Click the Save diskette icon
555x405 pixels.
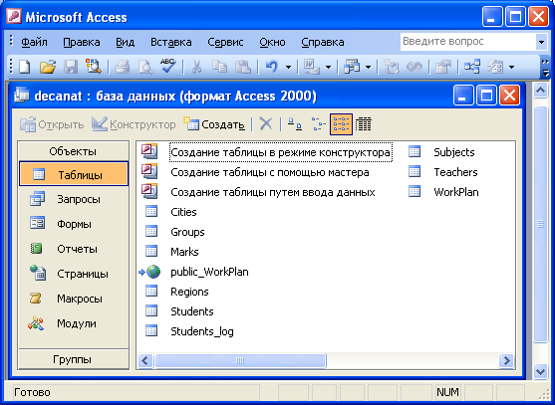[x=71, y=67]
